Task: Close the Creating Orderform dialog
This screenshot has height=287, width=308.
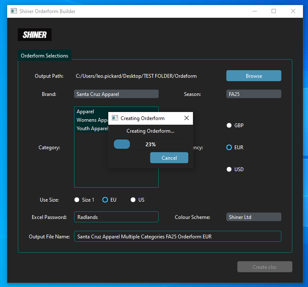Action: (187, 118)
